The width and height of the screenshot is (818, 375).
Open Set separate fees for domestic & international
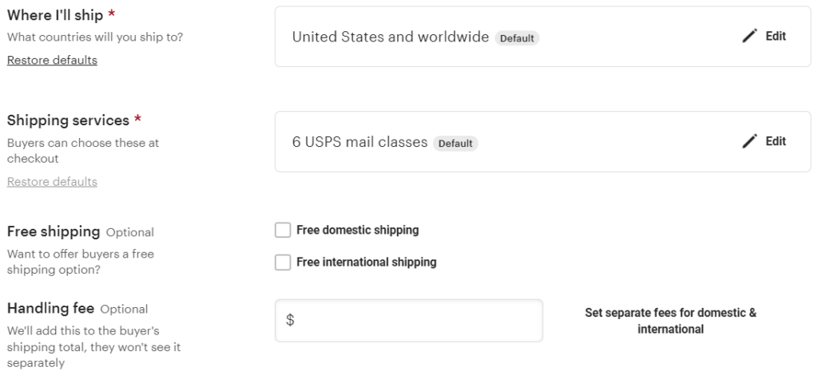pyautogui.click(x=670, y=321)
